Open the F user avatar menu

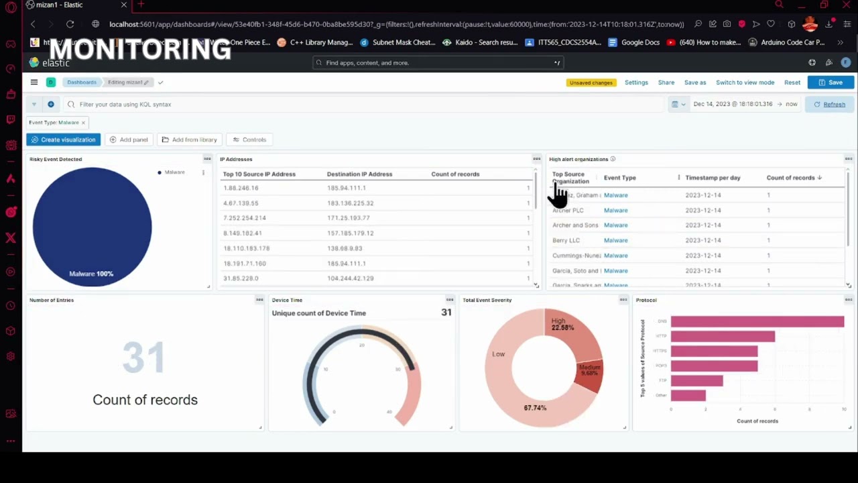pos(845,62)
